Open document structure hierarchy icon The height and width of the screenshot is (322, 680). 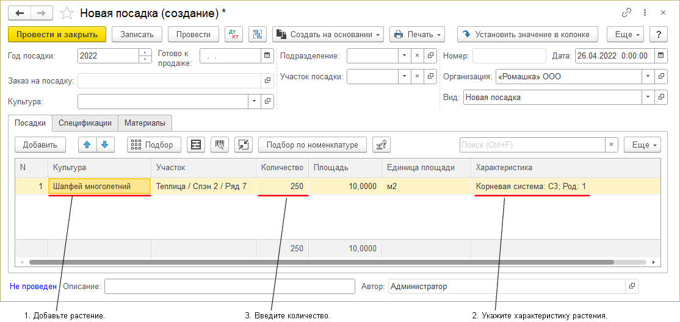[258, 34]
